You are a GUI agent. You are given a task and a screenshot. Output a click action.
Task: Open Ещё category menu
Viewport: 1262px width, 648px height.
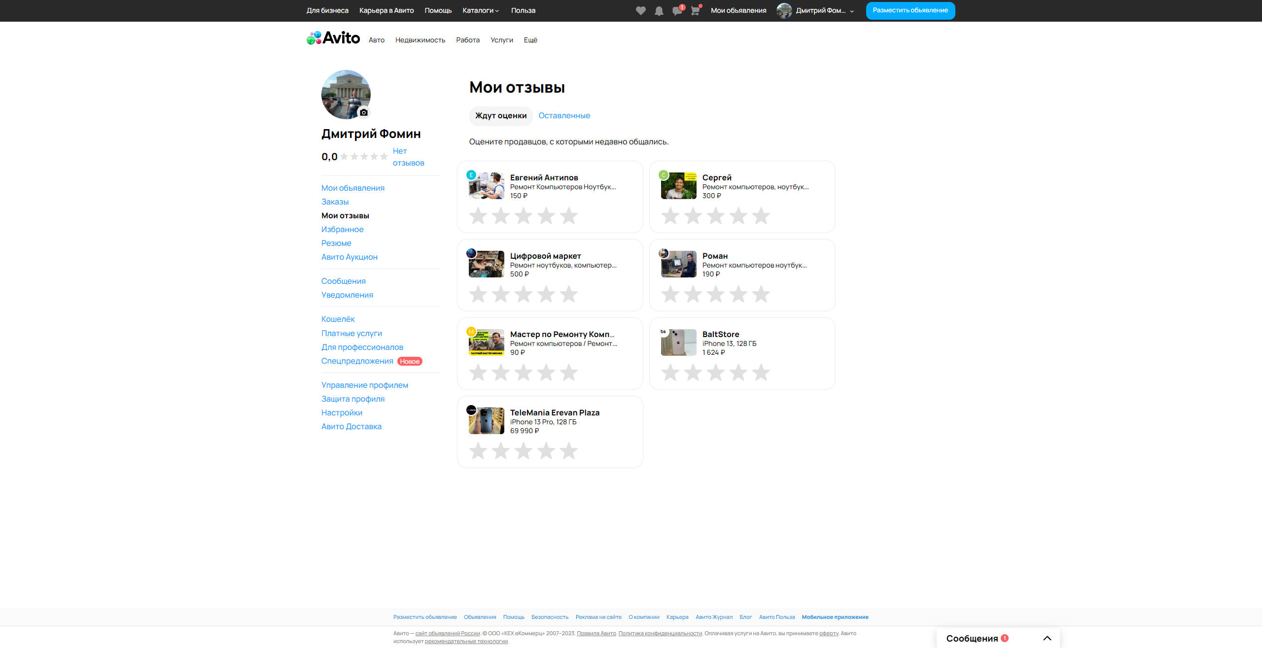530,40
